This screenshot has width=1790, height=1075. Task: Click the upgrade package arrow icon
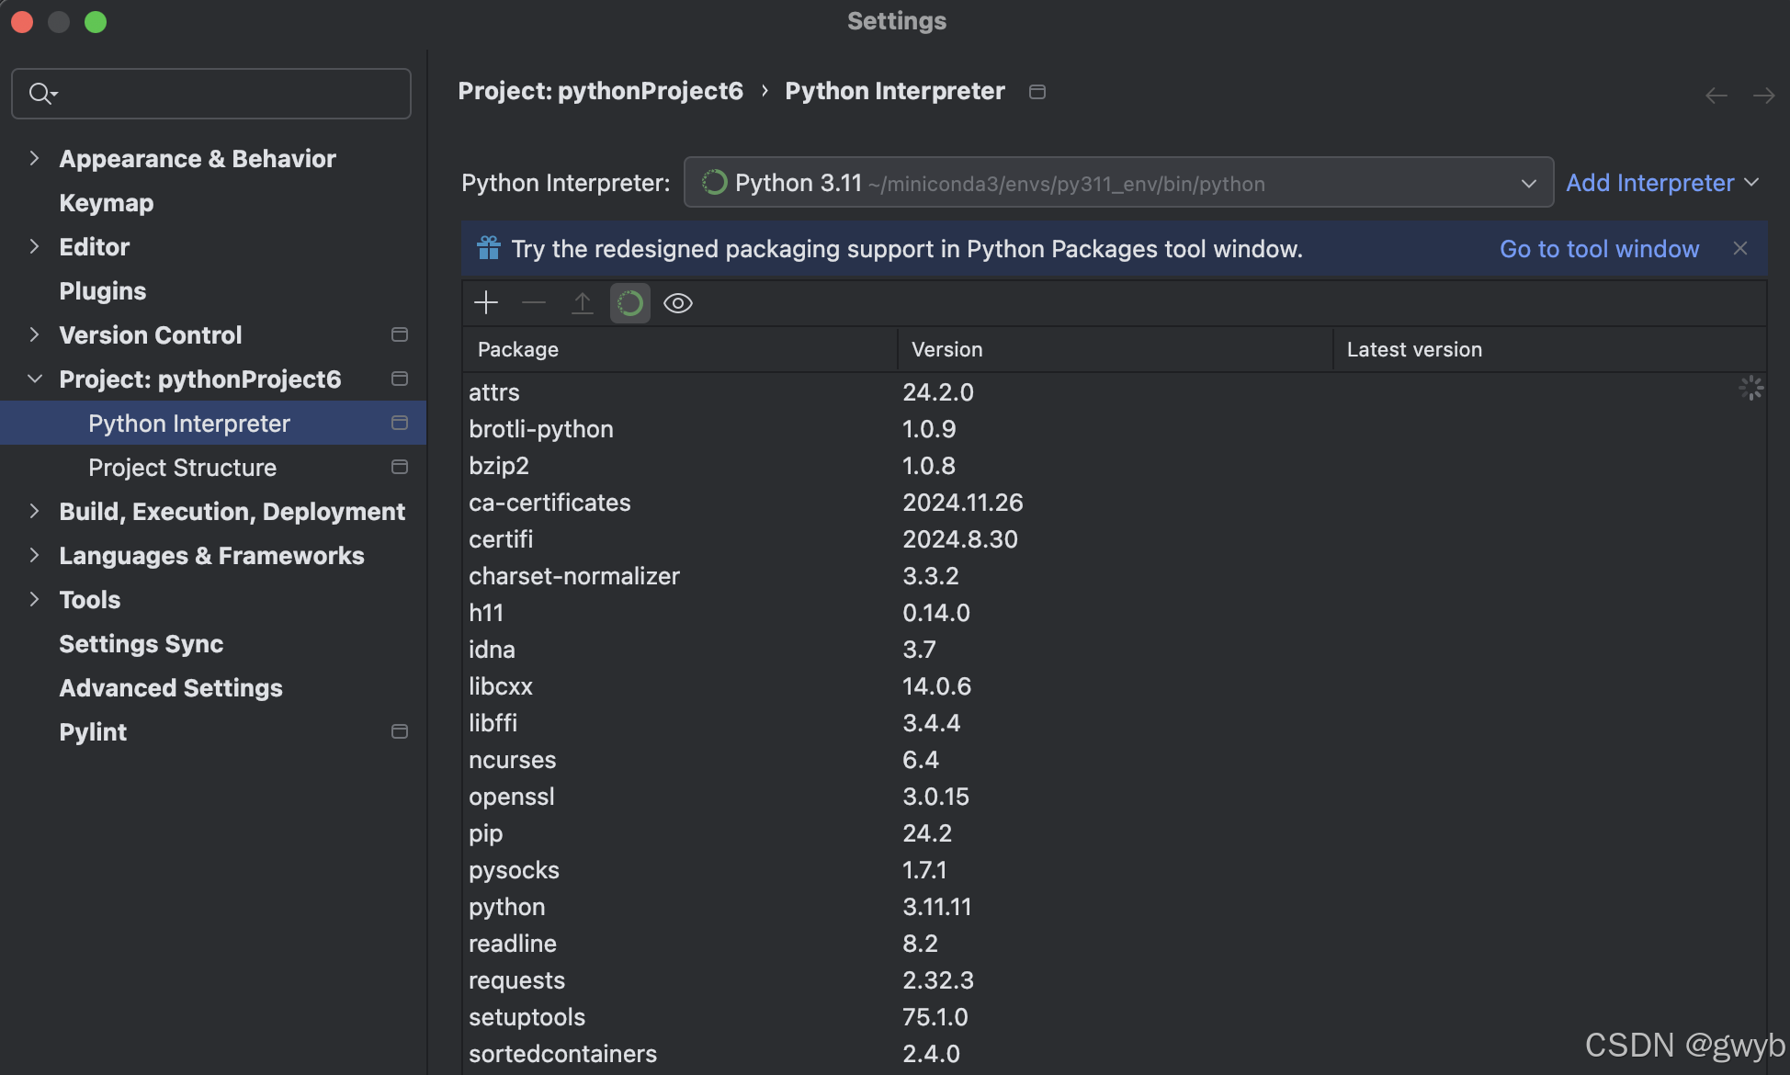point(583,302)
